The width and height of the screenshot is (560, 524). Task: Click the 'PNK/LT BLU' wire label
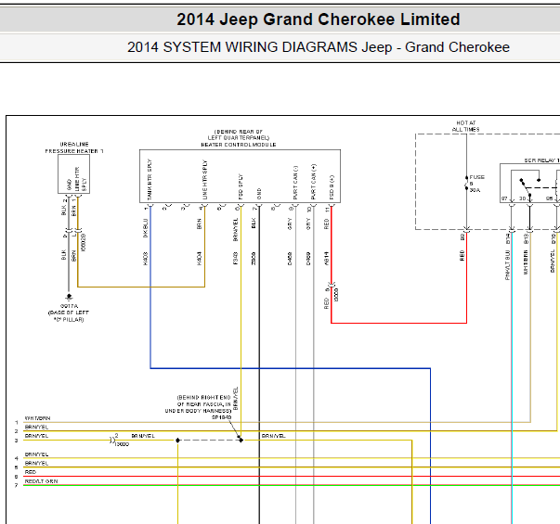point(507,265)
